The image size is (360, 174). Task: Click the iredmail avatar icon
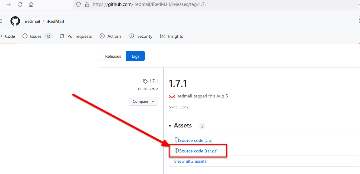[x=172, y=96]
